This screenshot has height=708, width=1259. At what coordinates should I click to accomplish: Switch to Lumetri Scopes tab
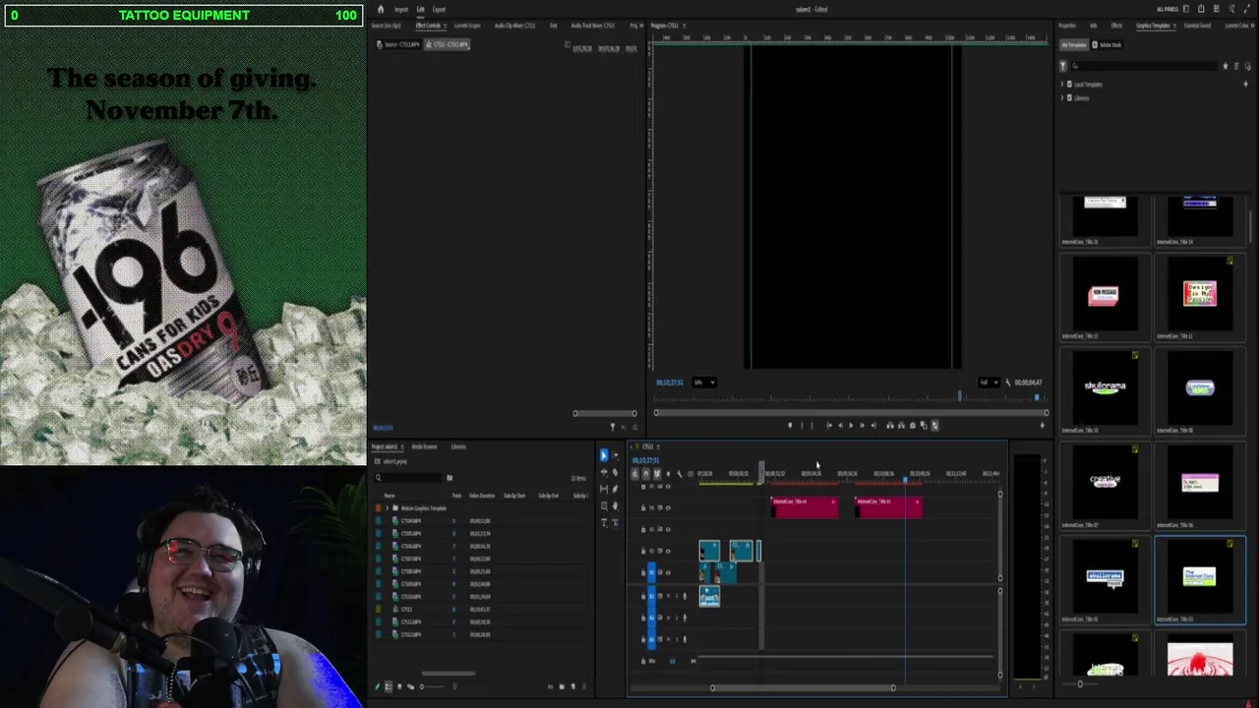pyautogui.click(x=467, y=26)
